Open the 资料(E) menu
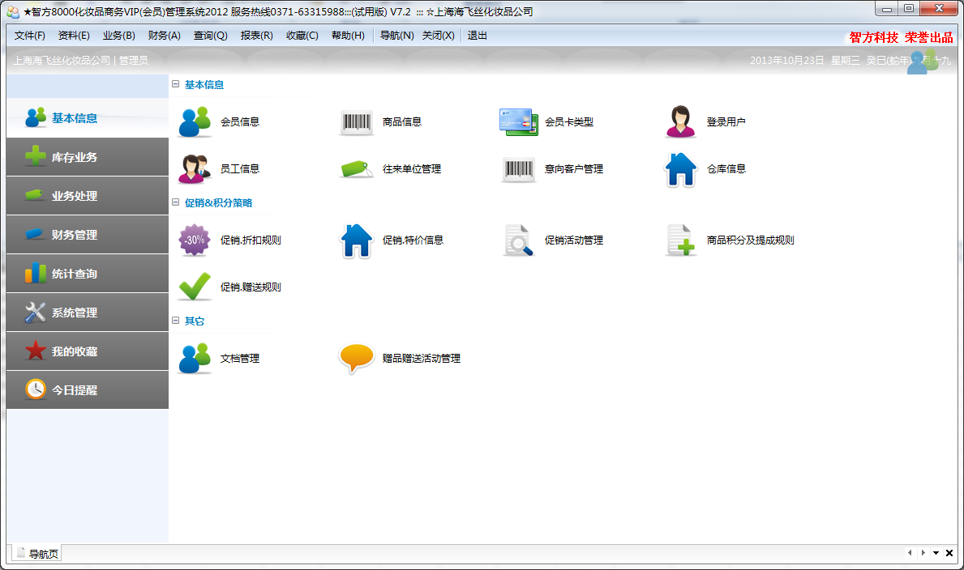 pos(74,36)
